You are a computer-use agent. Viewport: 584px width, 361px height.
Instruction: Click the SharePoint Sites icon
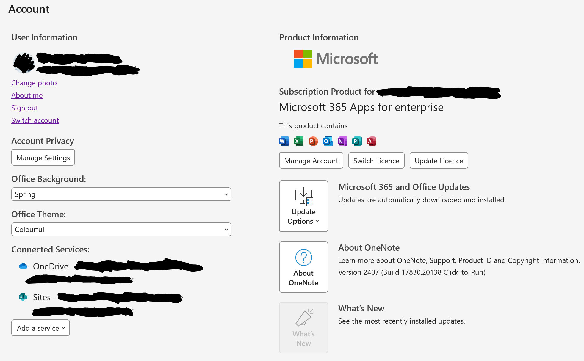23,297
